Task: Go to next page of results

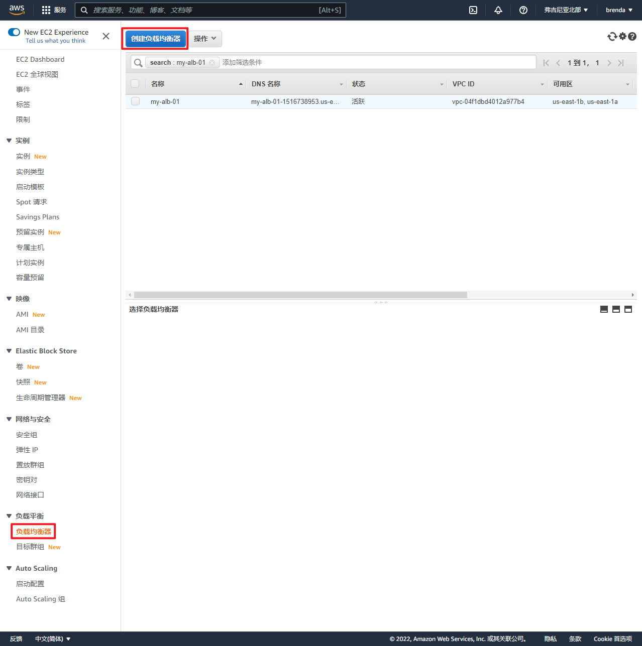Action: coord(609,63)
